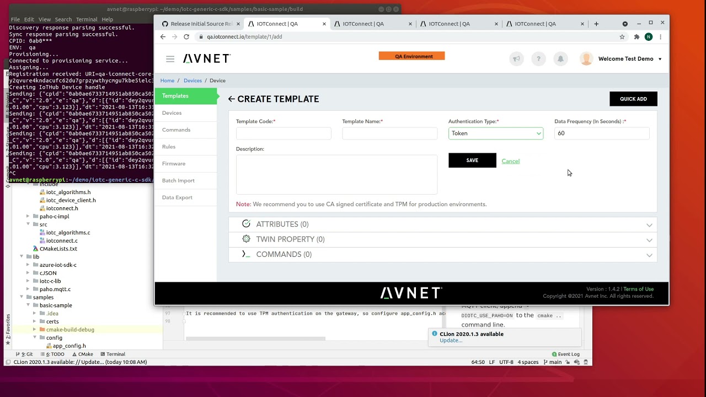Viewport: 706px width, 397px height.
Task: Click the announcements megaphone icon
Action: tap(516, 59)
